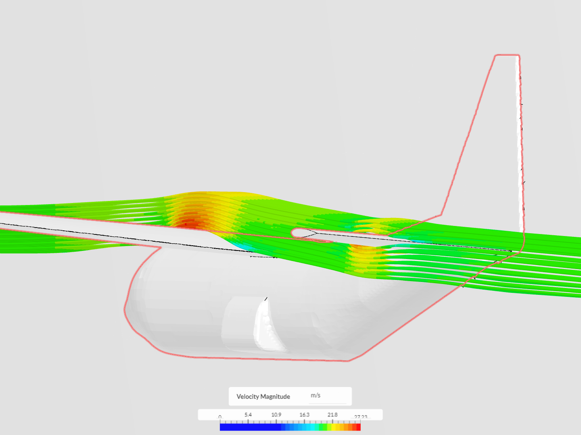Select the legend maximum value 27.23
This screenshot has width=581, height=435.
pyautogui.click(x=361, y=417)
